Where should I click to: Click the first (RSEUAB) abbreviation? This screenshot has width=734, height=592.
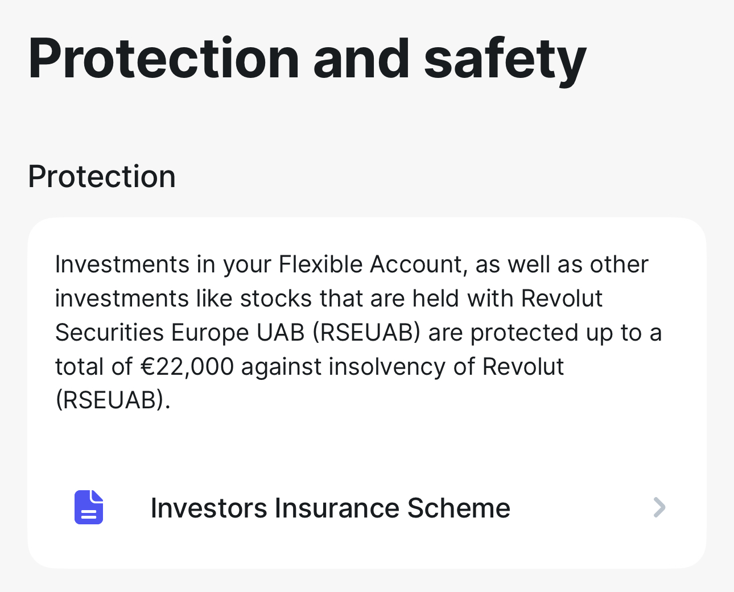coord(367,333)
